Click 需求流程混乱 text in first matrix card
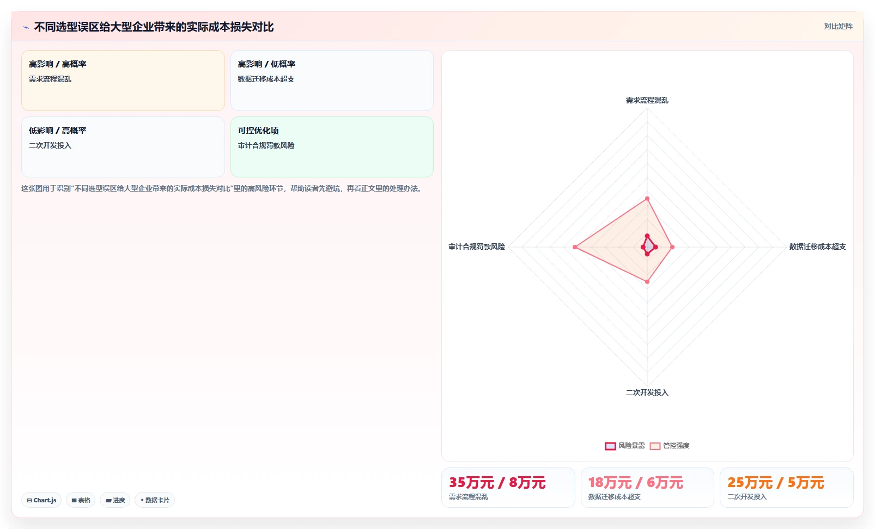Image resolution: width=875 pixels, height=529 pixels. point(50,79)
